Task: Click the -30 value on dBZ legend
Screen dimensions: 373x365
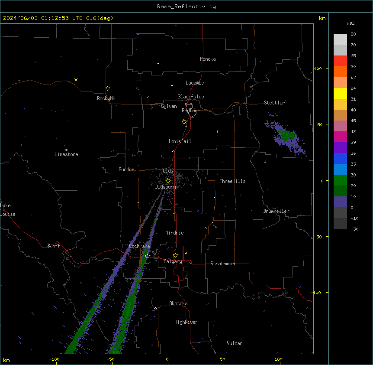Action: [x=354, y=229]
